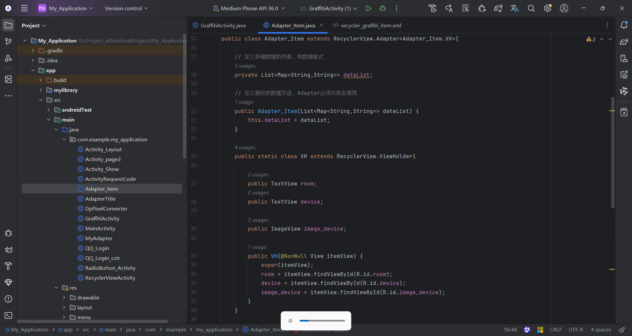Open the Terminal tool window
Screen dimensions: 632x336
click(x=9, y=315)
